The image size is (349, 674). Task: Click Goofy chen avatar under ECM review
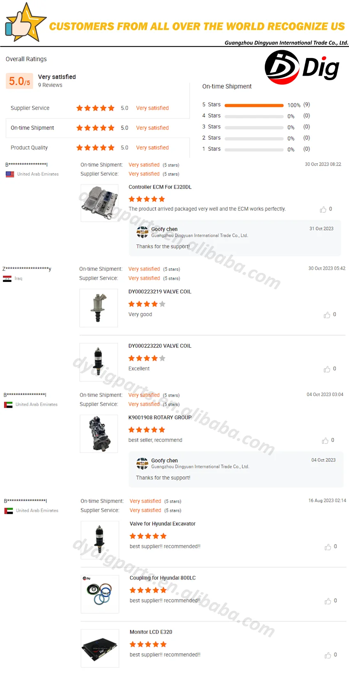click(142, 232)
